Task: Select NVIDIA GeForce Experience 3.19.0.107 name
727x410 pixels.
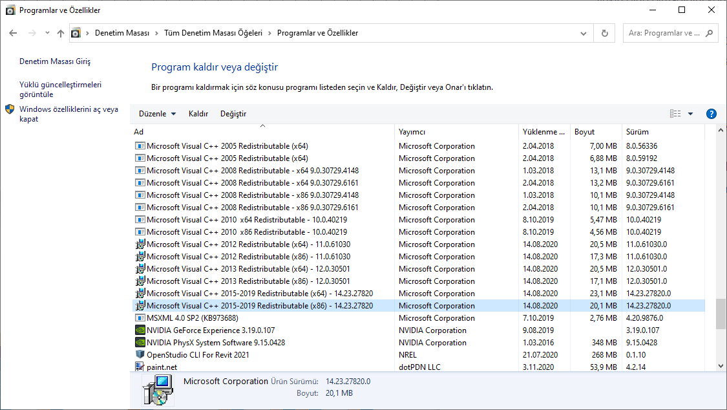Action: click(211, 330)
